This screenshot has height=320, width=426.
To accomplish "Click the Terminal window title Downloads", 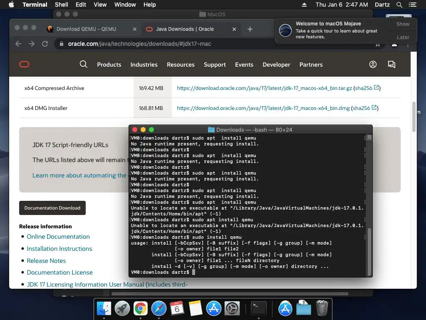I will (x=250, y=130).
